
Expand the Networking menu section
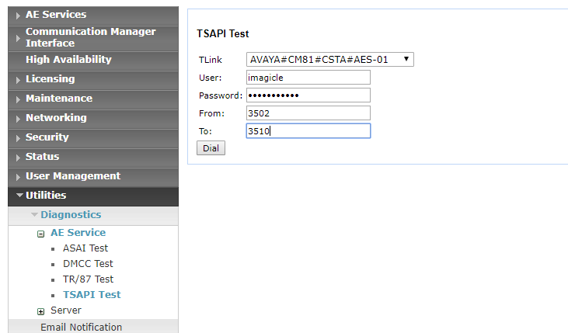56,118
